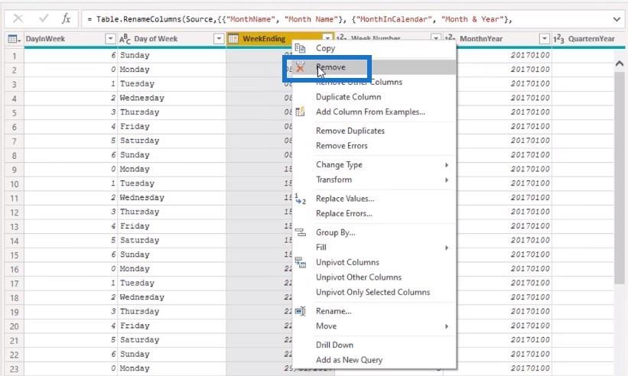
Task: Choose Remove Errors from menu
Action: click(x=374, y=146)
